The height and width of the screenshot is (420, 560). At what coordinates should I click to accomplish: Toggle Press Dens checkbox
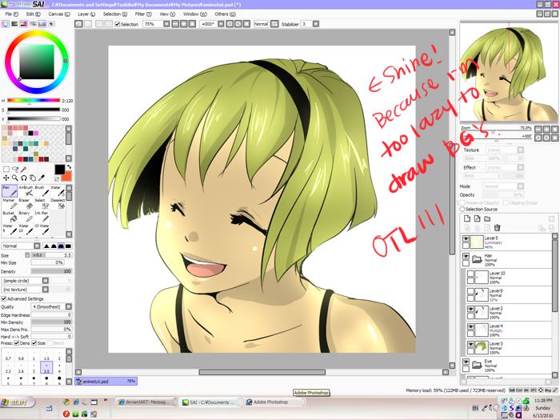coord(17,343)
